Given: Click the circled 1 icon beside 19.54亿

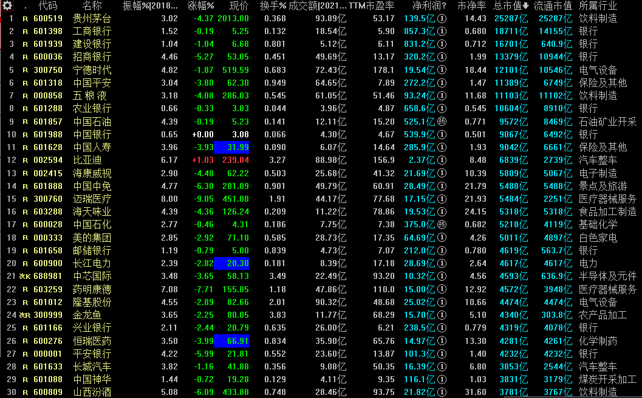Looking at the screenshot, I should 442,70.
